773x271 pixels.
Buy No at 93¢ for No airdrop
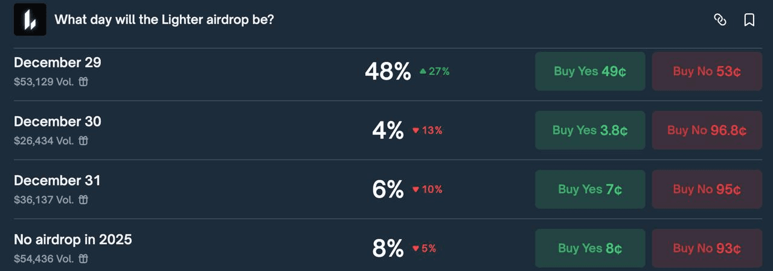tap(707, 248)
